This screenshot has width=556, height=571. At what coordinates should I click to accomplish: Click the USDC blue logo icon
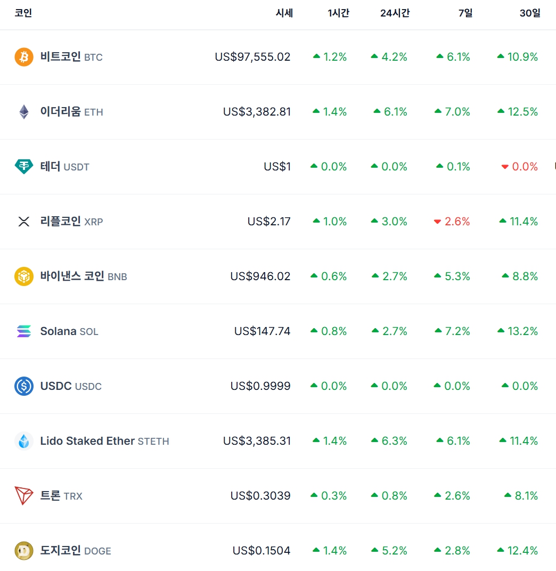pyautogui.click(x=24, y=386)
